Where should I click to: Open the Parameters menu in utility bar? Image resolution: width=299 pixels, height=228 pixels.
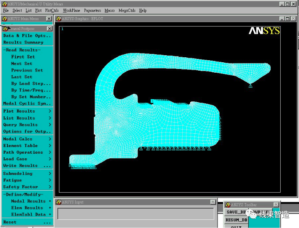point(92,10)
